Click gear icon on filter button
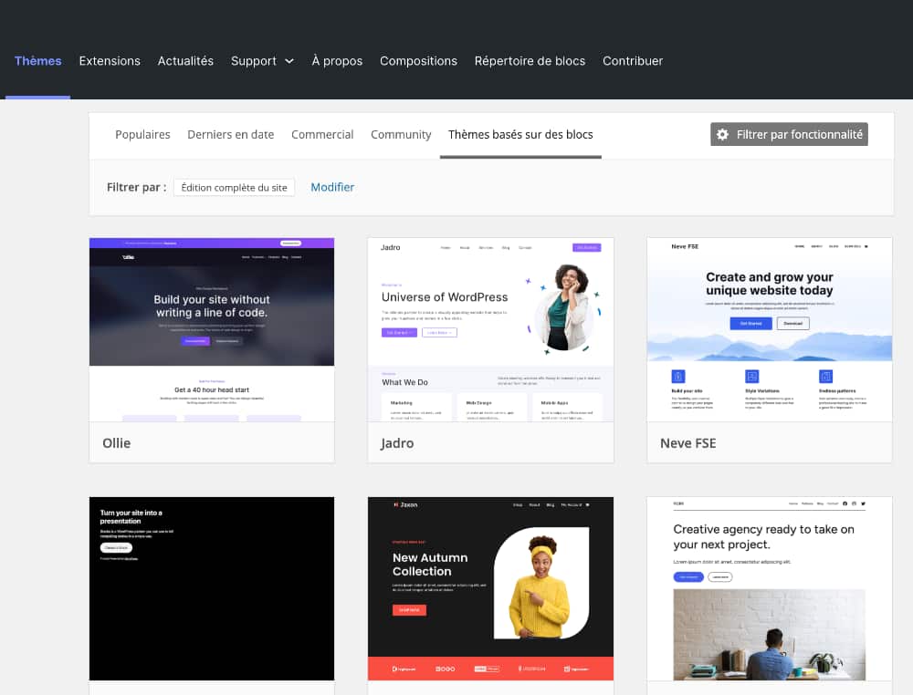Image resolution: width=913 pixels, height=695 pixels. pyautogui.click(x=722, y=134)
